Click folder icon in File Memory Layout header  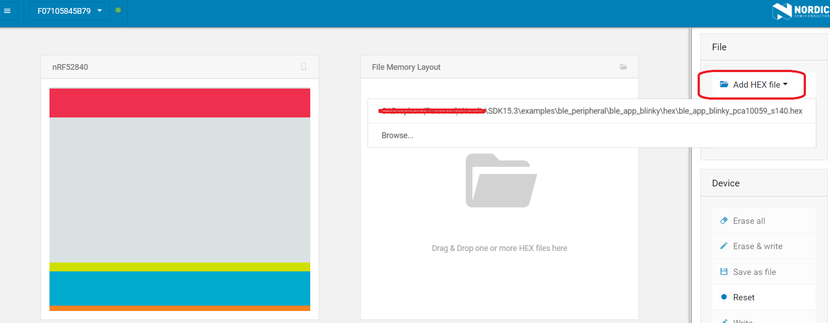point(623,67)
